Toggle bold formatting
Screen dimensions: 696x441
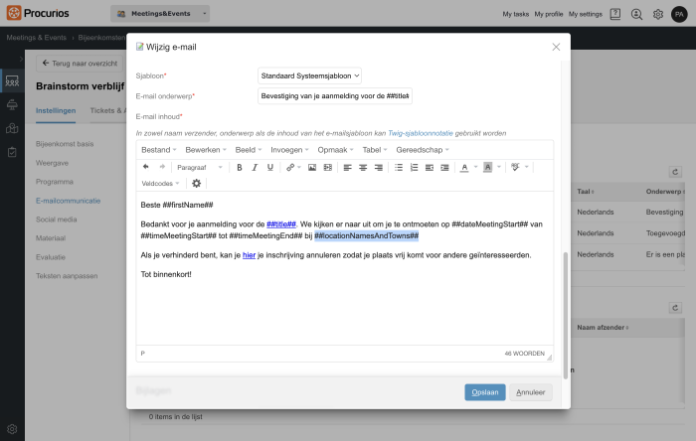[240, 167]
